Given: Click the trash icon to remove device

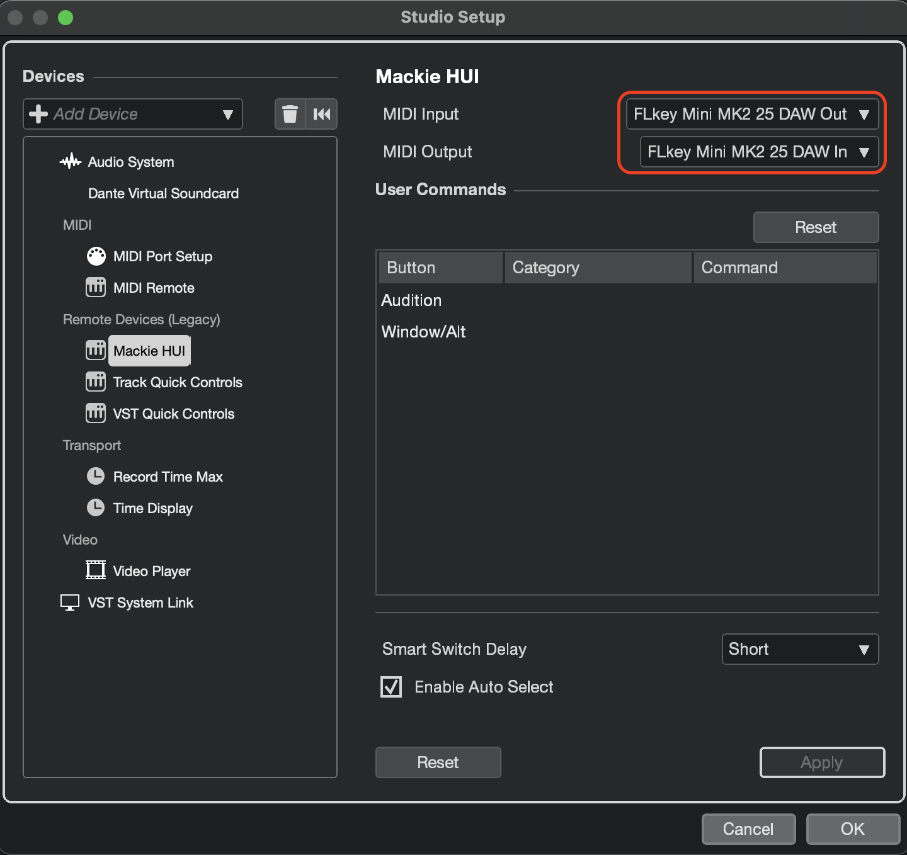Looking at the screenshot, I should pos(290,114).
